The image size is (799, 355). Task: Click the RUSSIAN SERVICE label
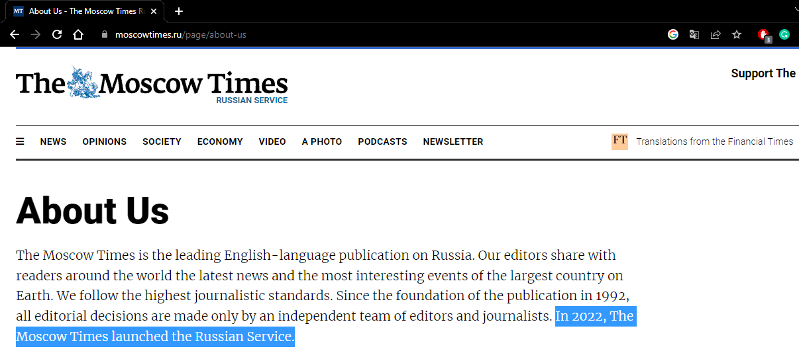(x=252, y=100)
